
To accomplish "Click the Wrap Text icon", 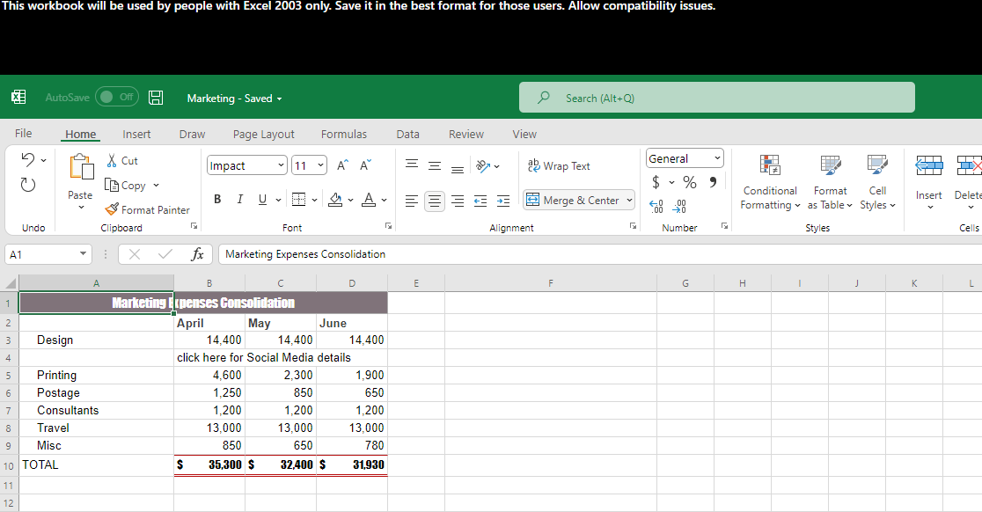I will pyautogui.click(x=533, y=165).
